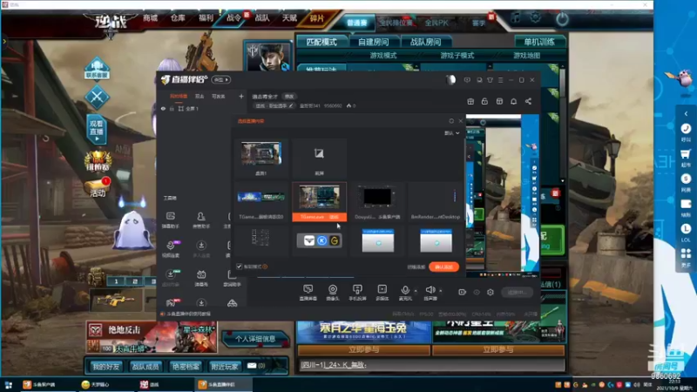Screen dimensions: 697x392
Task: Open the 观看直播 watch live button
Action: point(97,129)
